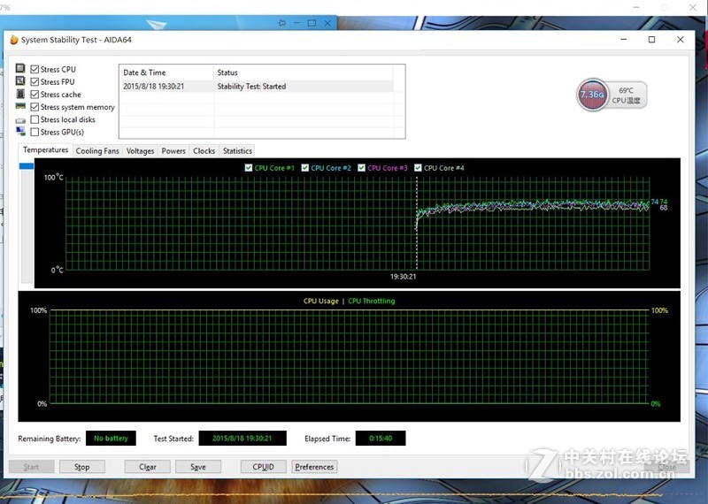Open the Cooling Fans tab
The image size is (708, 504).
tap(97, 150)
